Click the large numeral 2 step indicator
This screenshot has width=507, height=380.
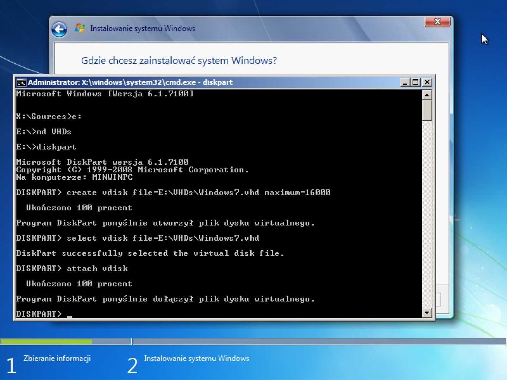tap(132, 366)
